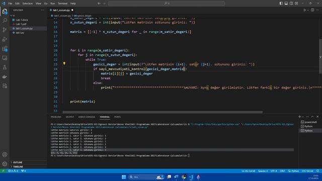This screenshot has height=181, width=322.
Task: Open the Manage gear icon
Action: [x=5, y=164]
